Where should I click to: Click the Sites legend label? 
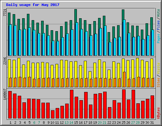tap(159, 83)
